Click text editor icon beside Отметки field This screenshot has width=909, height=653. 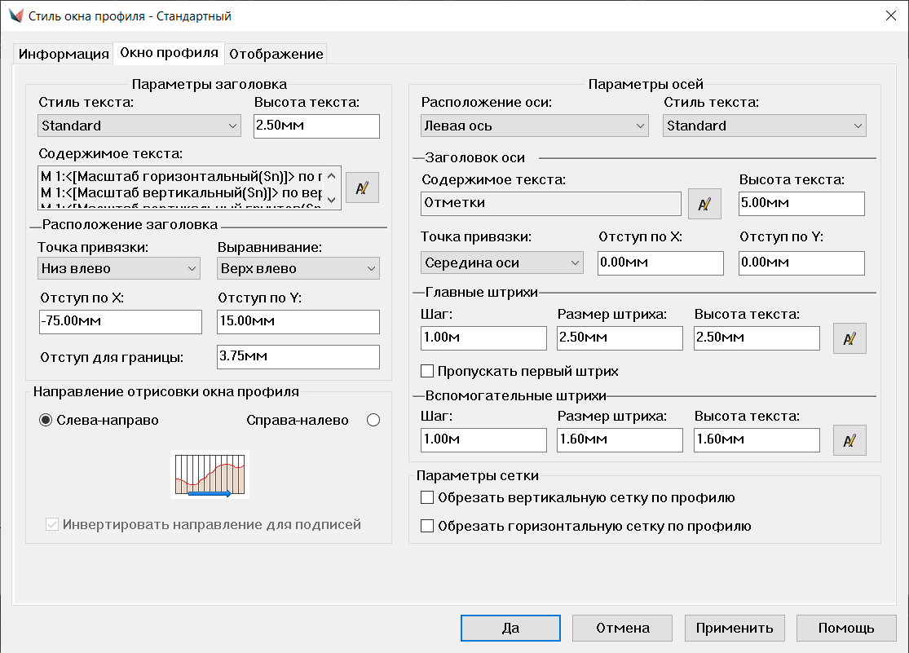click(704, 203)
